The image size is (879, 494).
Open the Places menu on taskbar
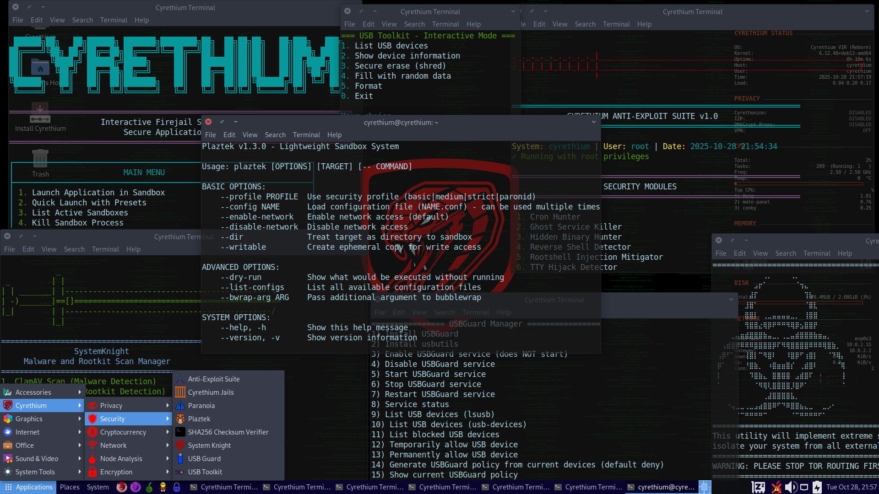pyautogui.click(x=70, y=487)
